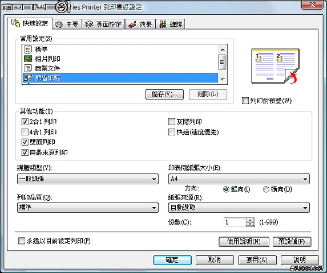327x273 pixels.
Task: Increase copies with the spinner up arrow
Action: tap(250, 220)
